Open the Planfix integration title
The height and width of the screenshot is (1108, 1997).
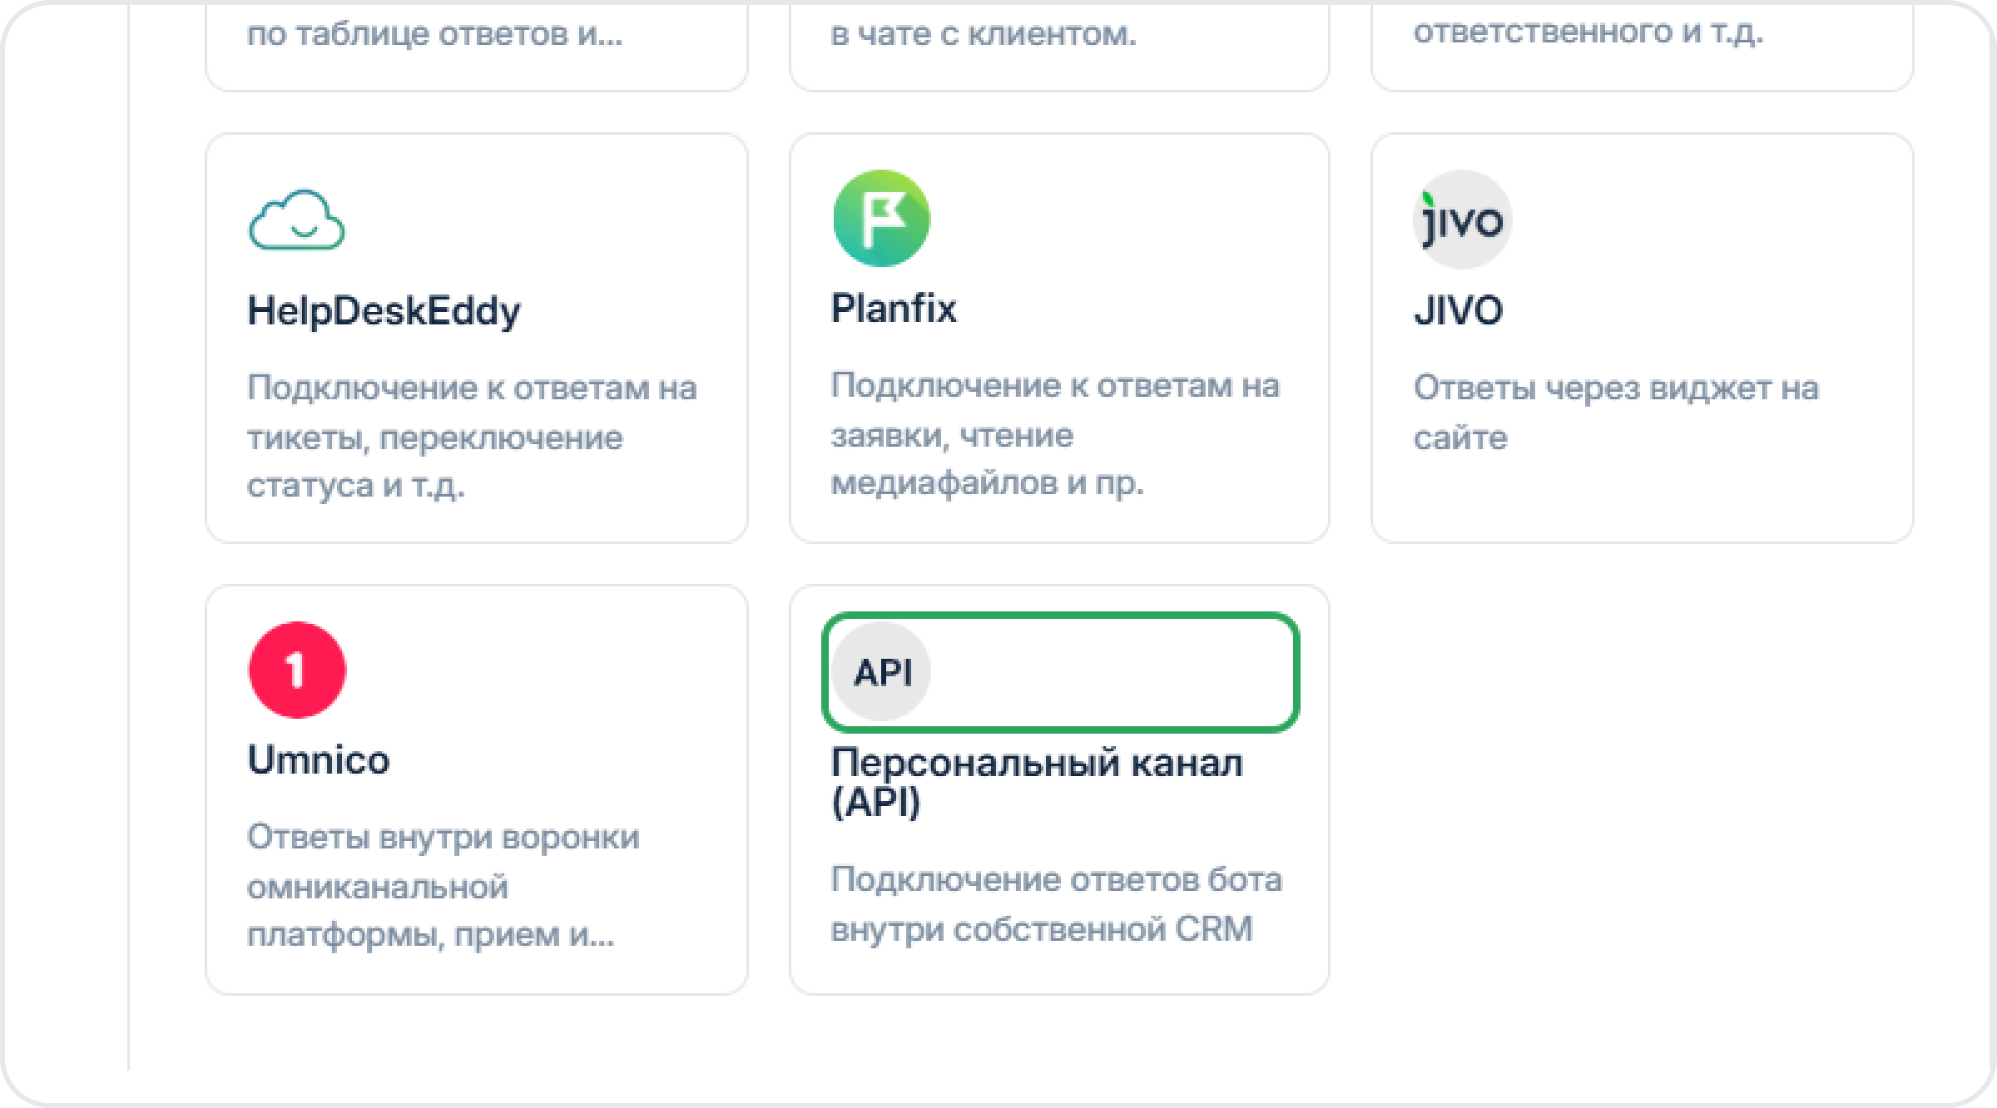coord(894,309)
